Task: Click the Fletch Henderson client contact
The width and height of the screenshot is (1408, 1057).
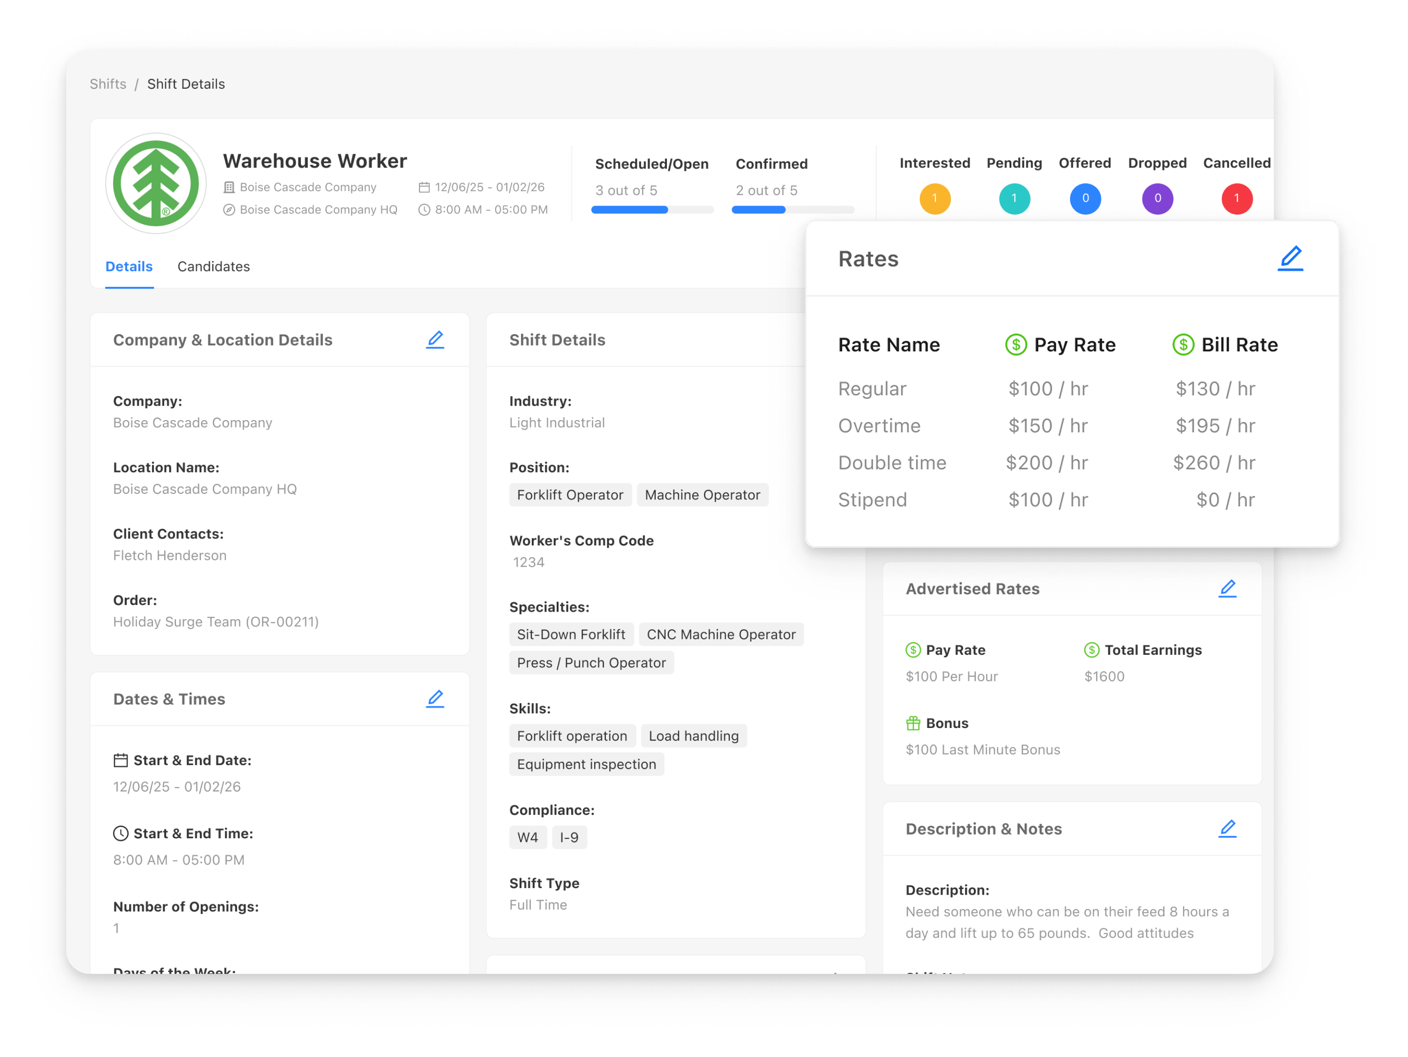Action: tap(170, 555)
